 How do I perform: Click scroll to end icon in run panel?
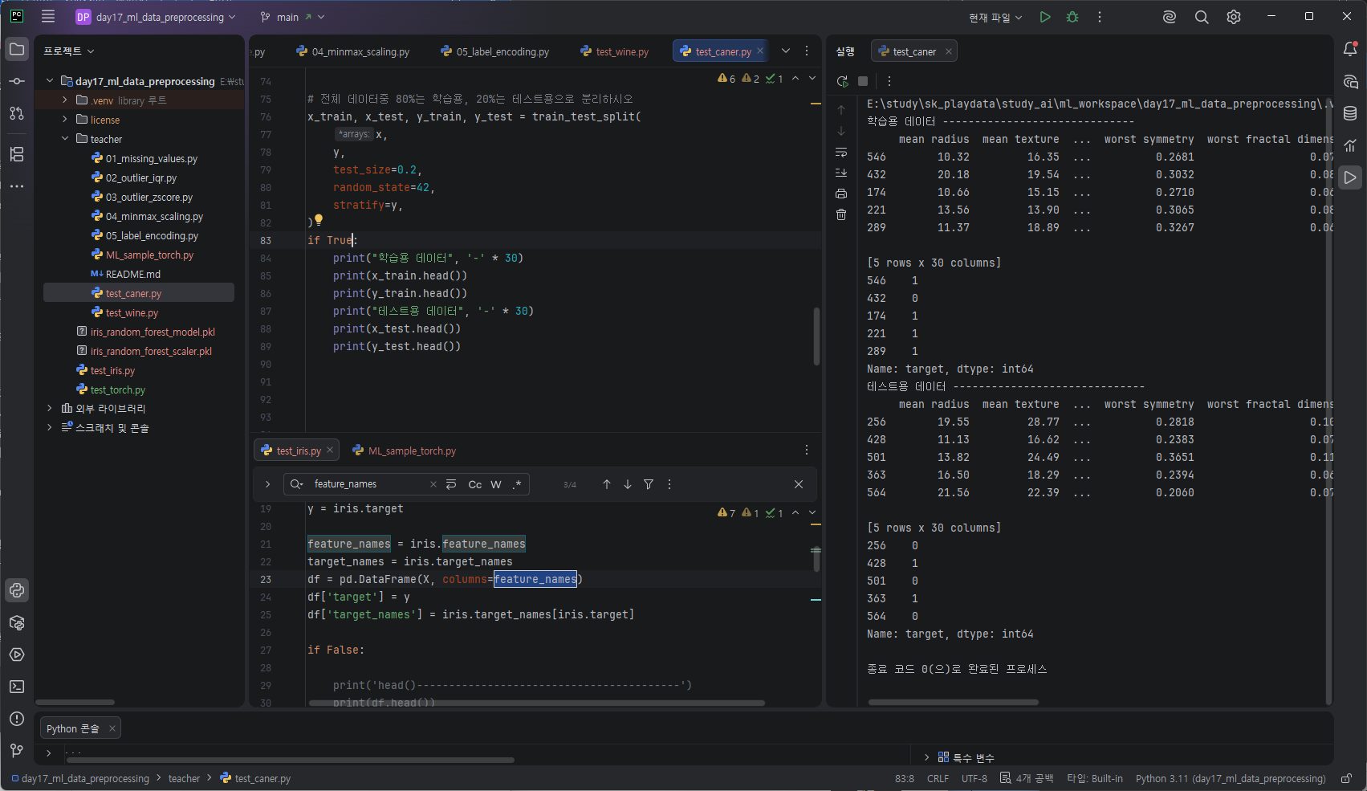[x=841, y=173]
